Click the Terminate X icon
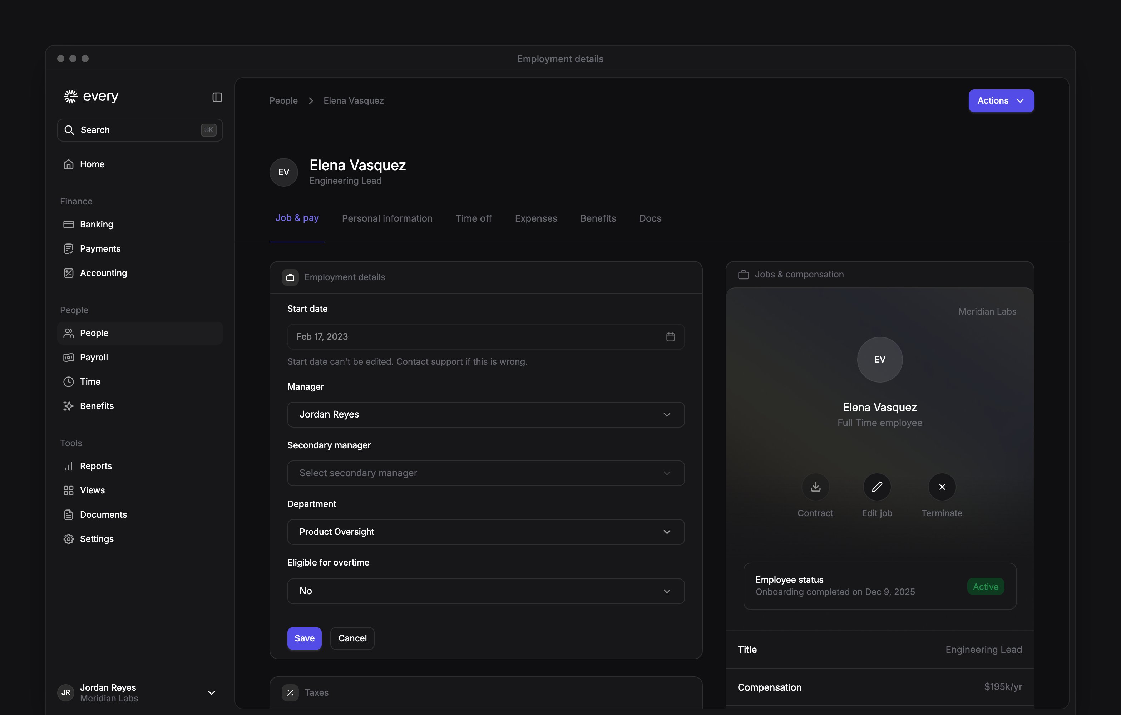Viewport: 1121px width, 715px height. tap(942, 487)
